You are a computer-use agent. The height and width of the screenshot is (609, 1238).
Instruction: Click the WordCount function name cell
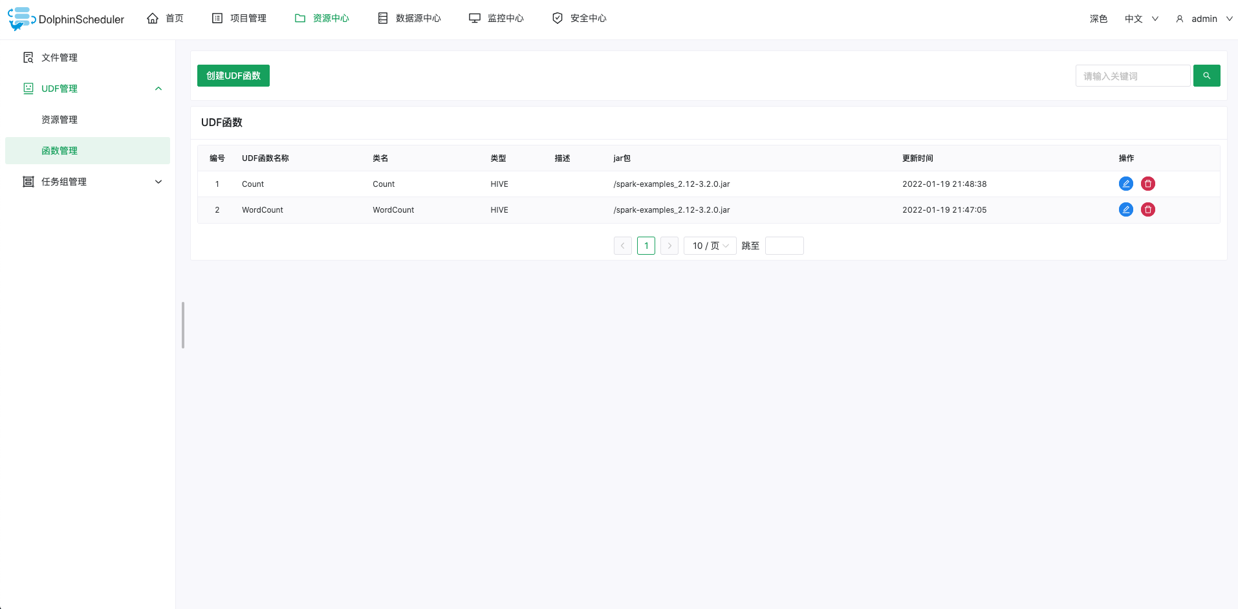[263, 210]
